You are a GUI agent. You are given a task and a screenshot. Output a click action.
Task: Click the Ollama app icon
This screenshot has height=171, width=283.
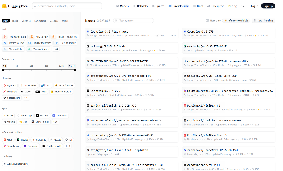(x=5, y=122)
